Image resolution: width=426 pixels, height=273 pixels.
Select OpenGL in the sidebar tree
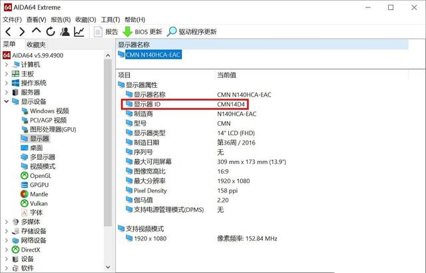click(x=40, y=175)
